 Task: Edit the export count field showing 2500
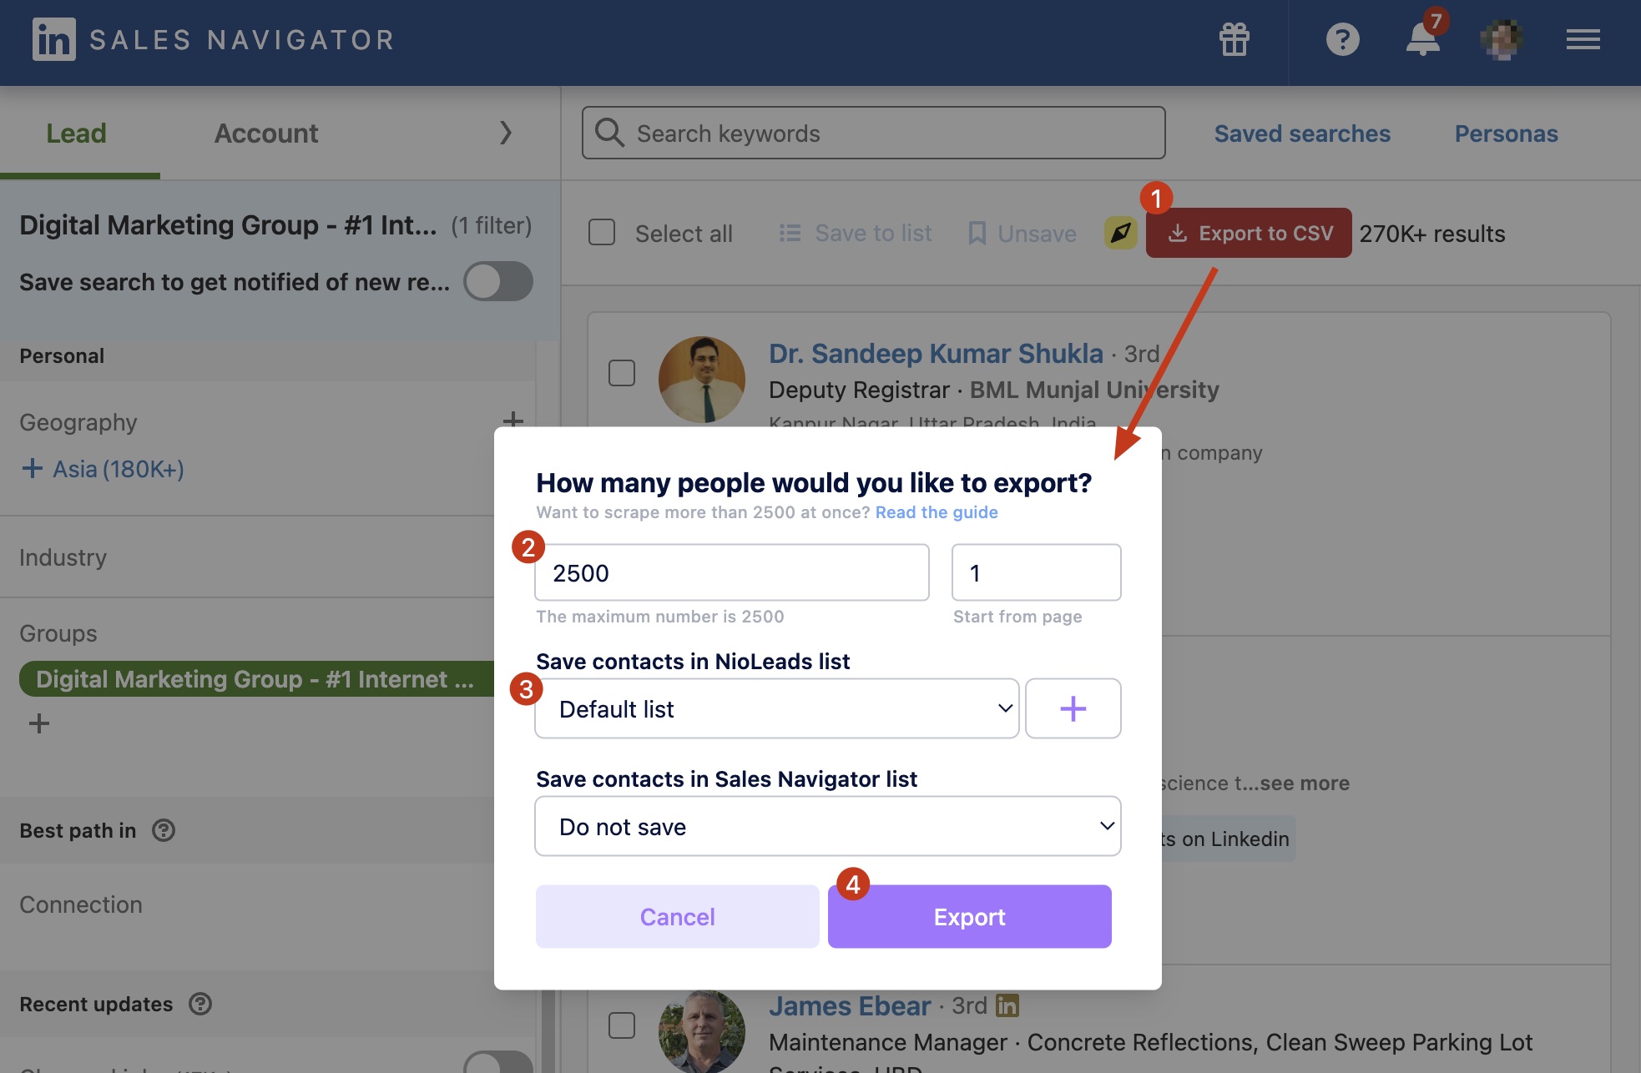(x=732, y=572)
